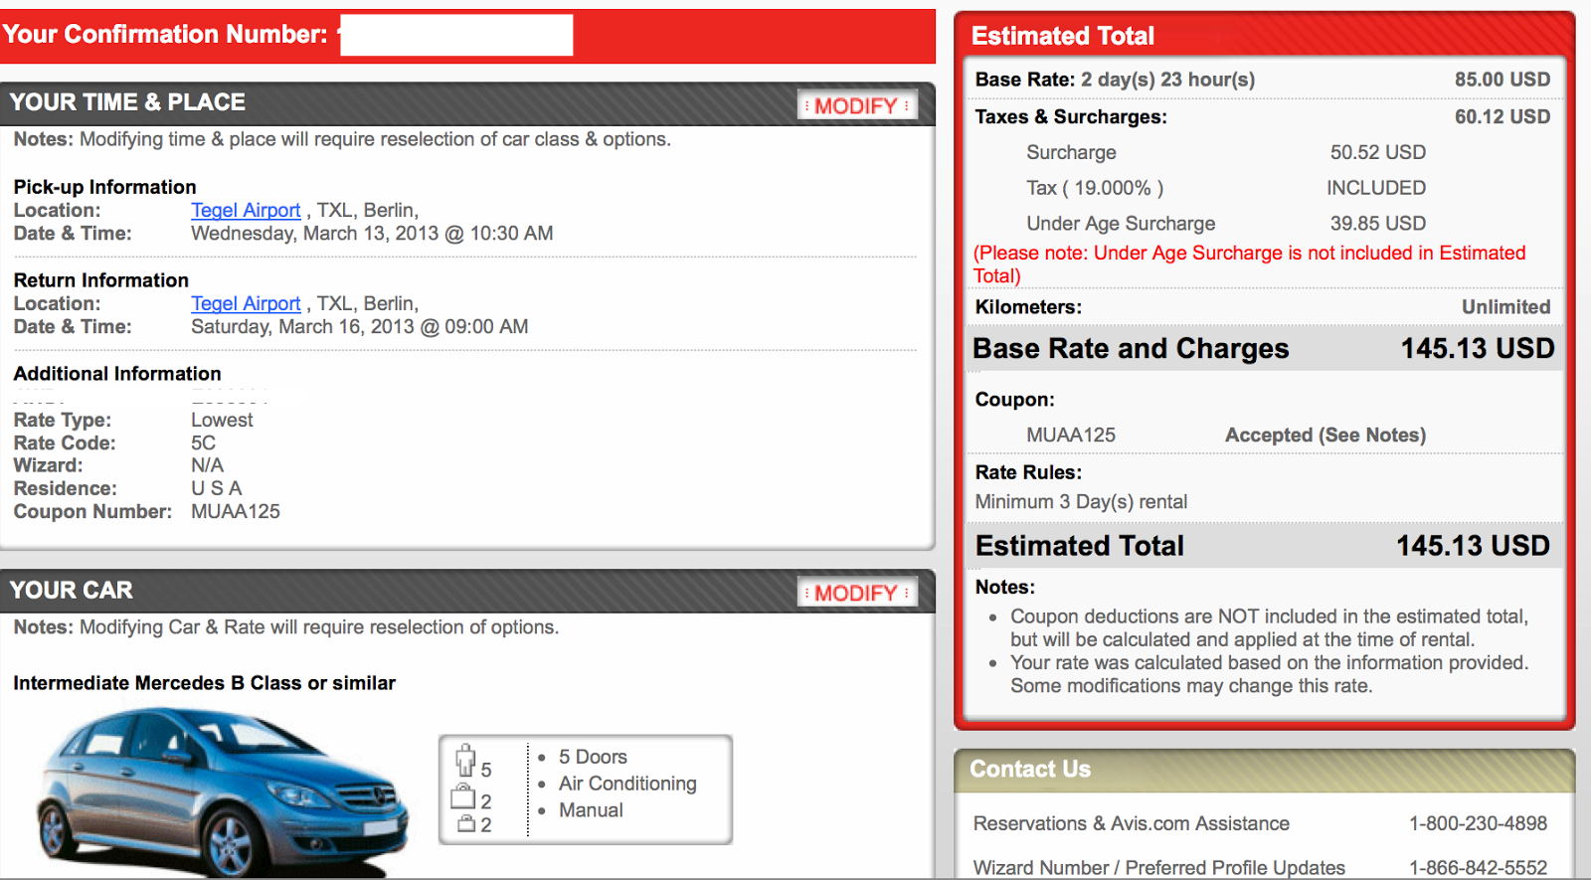The image size is (1591, 880).
Task: Click the 'Air Conditioning' feature
Action: [627, 784]
